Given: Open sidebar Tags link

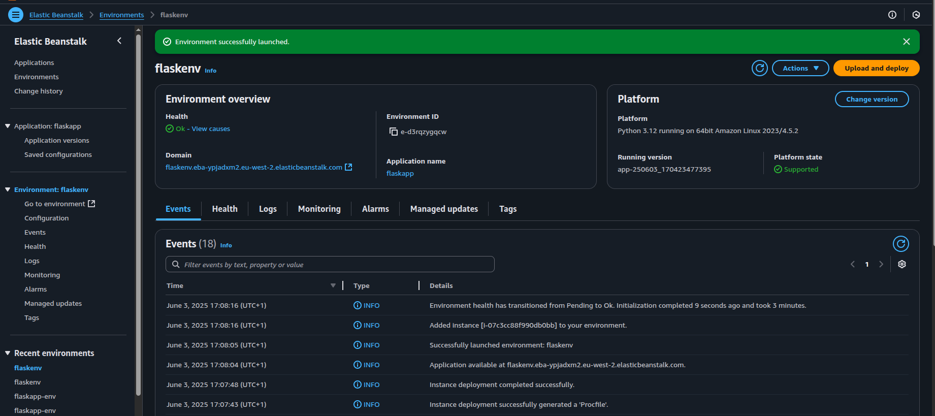Looking at the screenshot, I should (x=31, y=317).
